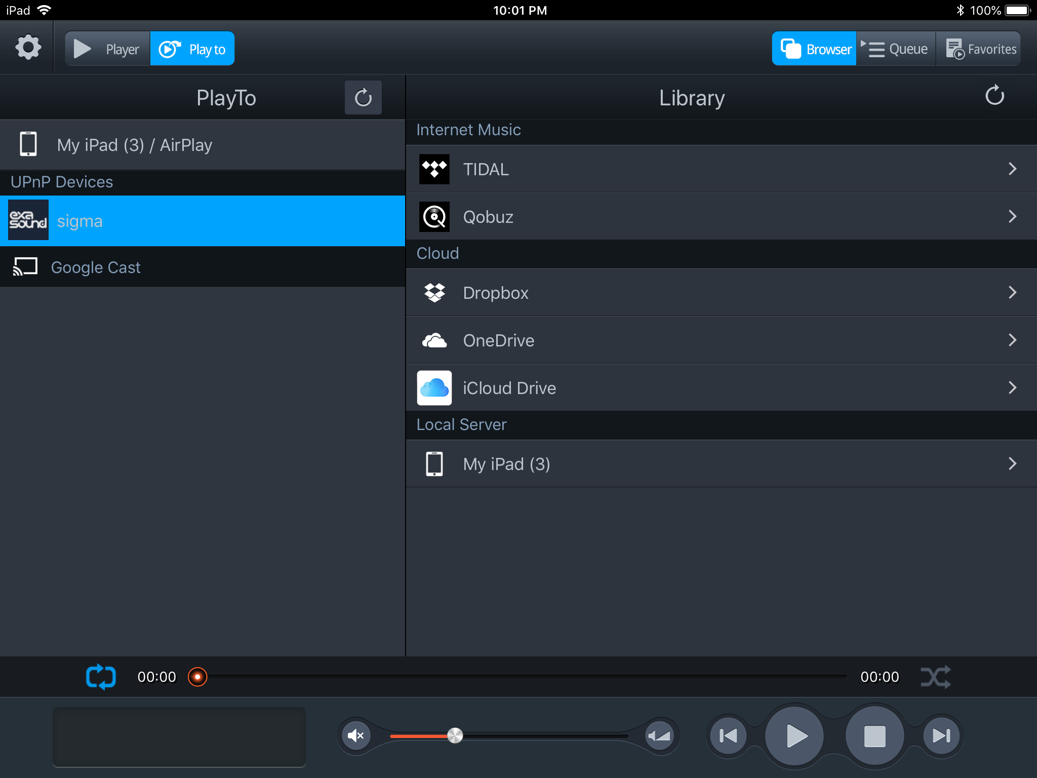Click the now playing info box

pyautogui.click(x=179, y=737)
